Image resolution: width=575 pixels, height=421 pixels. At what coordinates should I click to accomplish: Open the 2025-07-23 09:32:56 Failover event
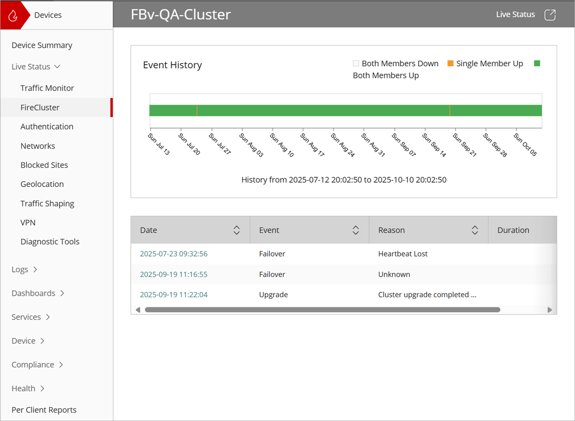click(173, 254)
